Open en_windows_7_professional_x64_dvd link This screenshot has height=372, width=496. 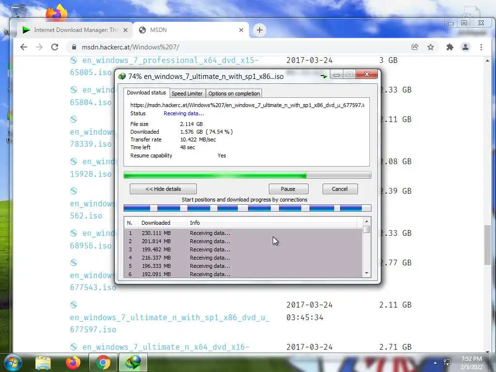164,66
